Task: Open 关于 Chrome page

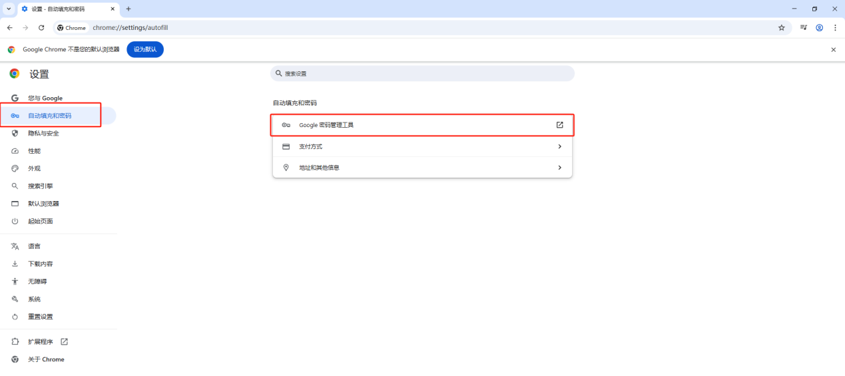Action: (x=46, y=359)
